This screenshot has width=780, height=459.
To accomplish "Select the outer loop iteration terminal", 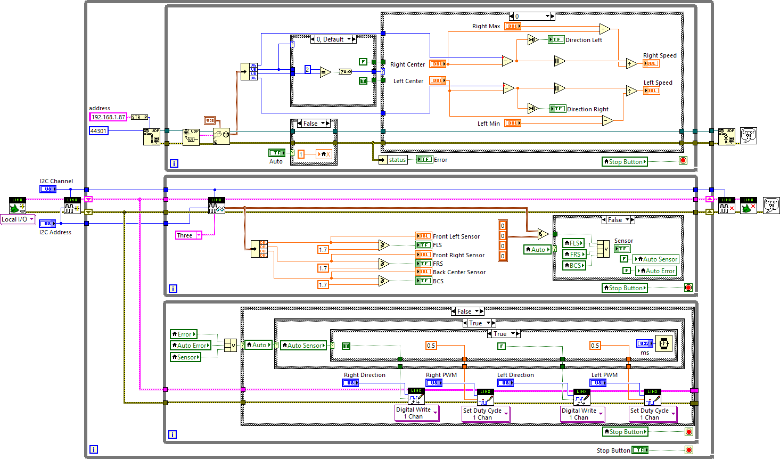I will [94, 449].
